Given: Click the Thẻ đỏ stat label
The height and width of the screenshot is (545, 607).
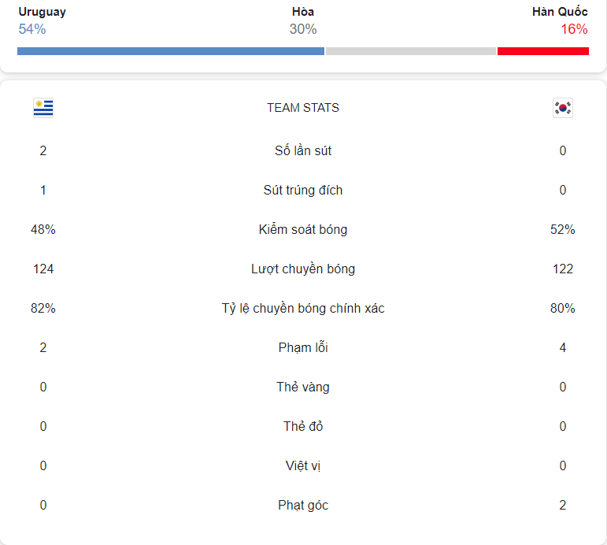Looking at the screenshot, I should (303, 426).
